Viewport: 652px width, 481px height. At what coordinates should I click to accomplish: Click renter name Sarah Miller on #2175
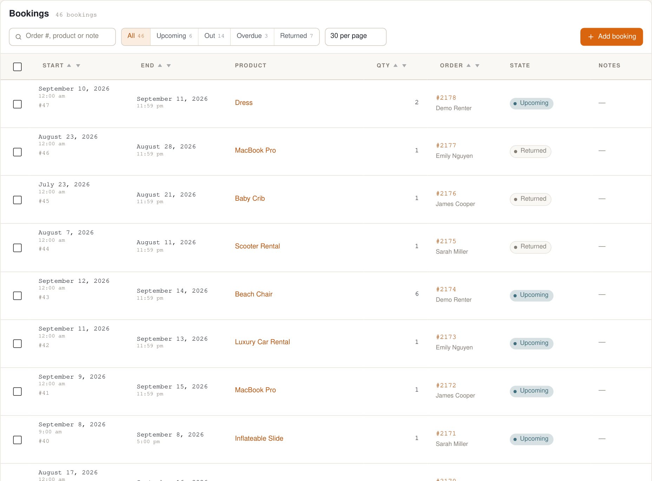pyautogui.click(x=452, y=252)
